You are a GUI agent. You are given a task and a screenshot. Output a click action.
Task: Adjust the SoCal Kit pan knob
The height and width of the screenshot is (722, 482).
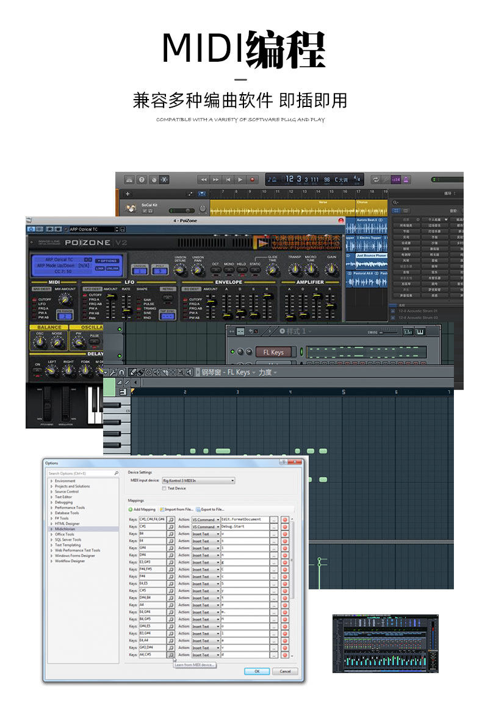tap(203, 210)
